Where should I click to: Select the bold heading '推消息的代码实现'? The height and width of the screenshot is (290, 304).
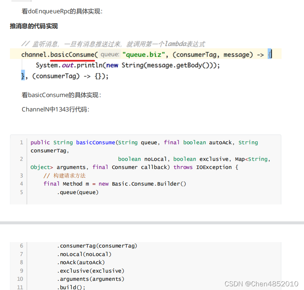34,26
